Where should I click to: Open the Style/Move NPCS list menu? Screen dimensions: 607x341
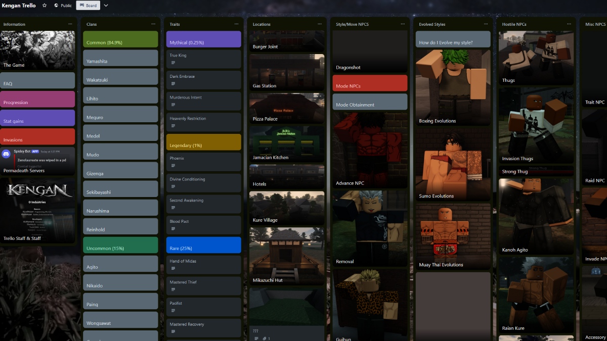coord(403,24)
